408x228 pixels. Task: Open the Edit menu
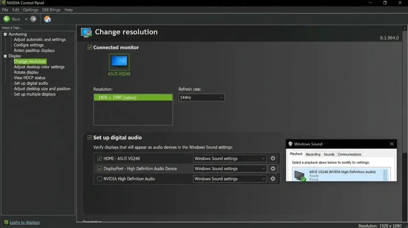point(16,10)
